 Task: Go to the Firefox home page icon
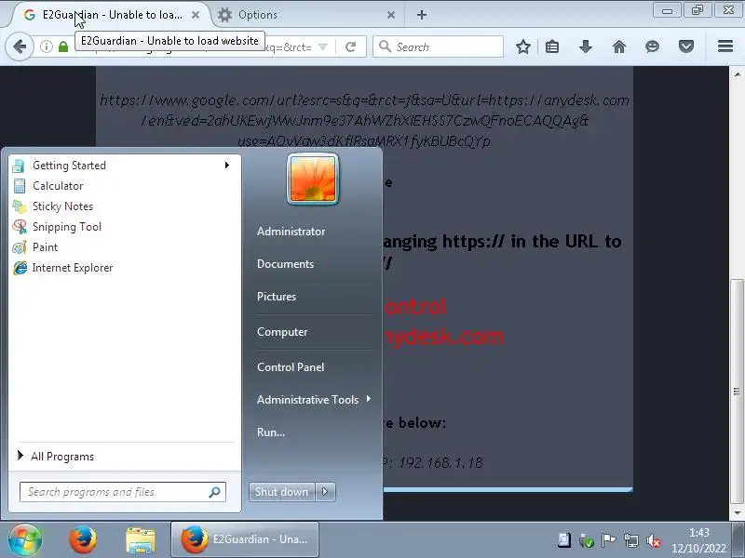[x=619, y=46]
